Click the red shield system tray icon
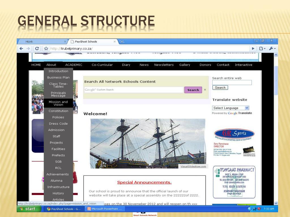The width and height of the screenshot is (290, 217). pos(259,209)
